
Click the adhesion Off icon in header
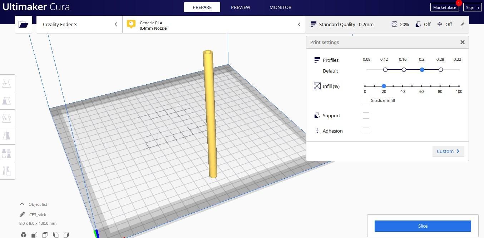[440, 24]
